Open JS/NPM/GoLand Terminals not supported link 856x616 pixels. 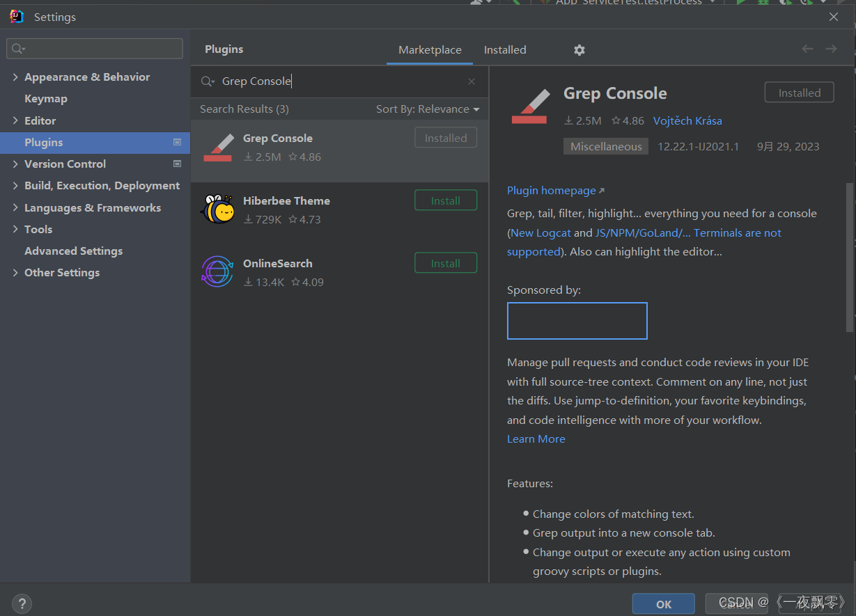click(644, 242)
